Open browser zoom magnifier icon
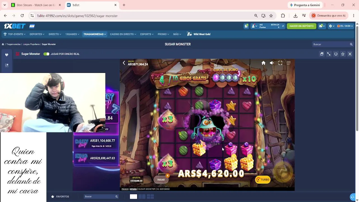This screenshot has height=202, width=359. point(256,16)
